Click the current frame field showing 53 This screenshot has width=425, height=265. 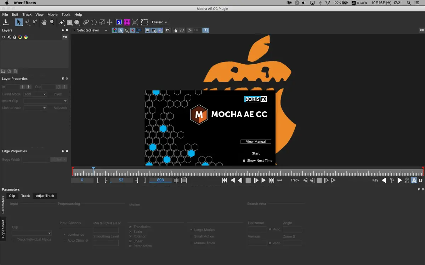click(x=121, y=180)
